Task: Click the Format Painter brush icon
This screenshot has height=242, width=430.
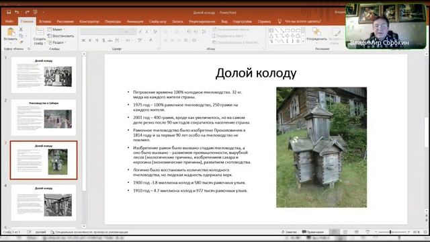Action: (x=21, y=42)
